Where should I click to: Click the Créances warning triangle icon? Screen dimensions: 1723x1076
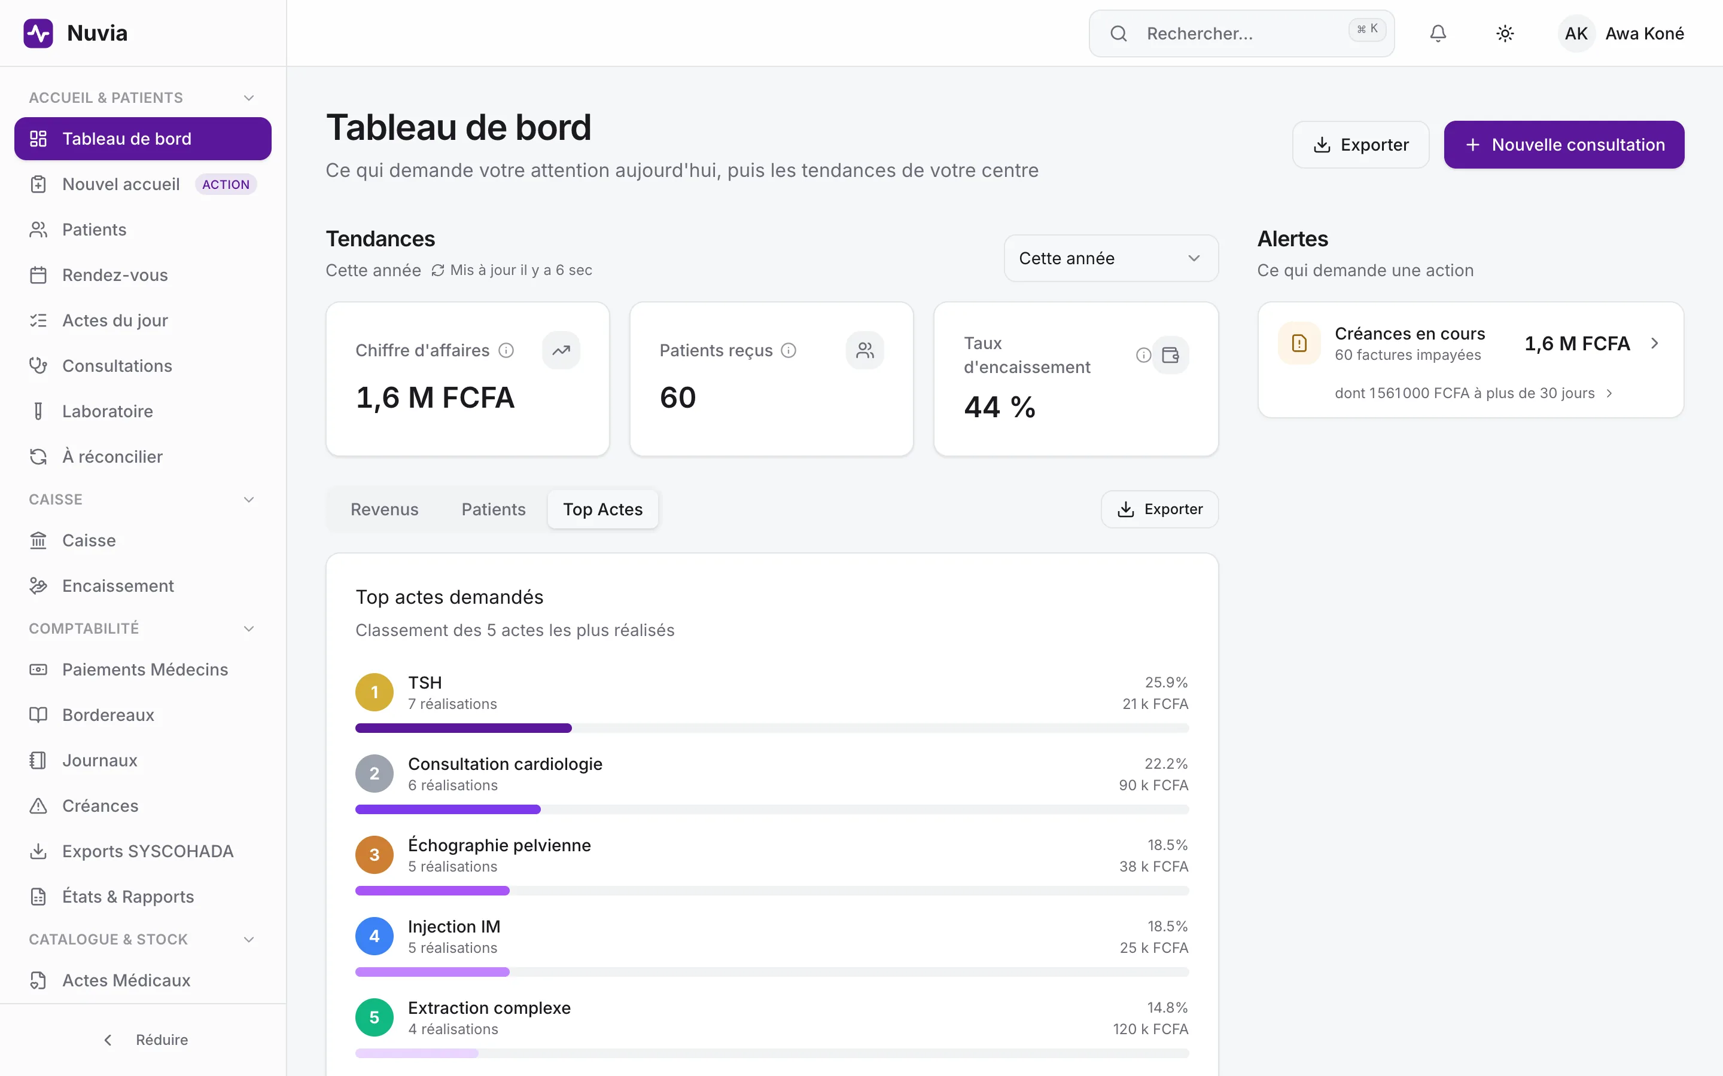coord(38,806)
